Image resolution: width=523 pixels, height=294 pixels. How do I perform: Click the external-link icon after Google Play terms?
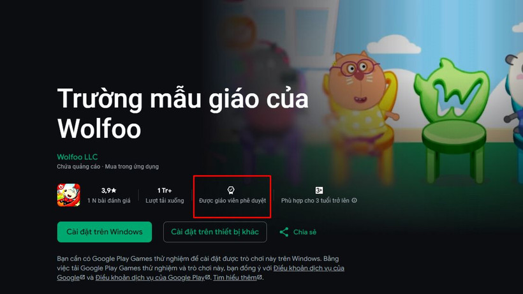pyautogui.click(x=207, y=277)
